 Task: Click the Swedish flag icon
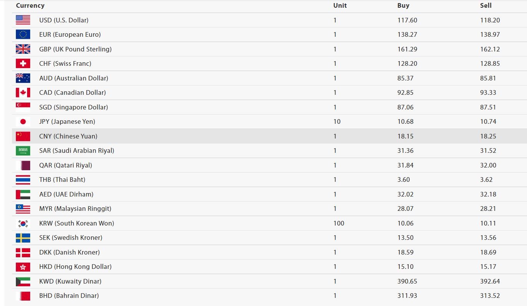(23, 238)
